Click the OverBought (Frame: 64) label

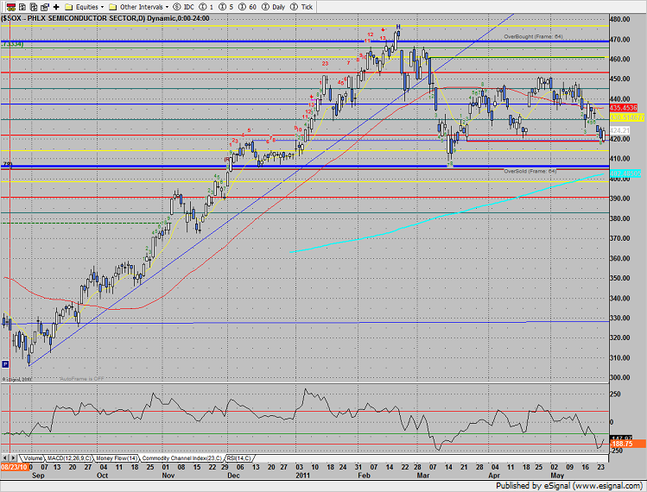[533, 37]
